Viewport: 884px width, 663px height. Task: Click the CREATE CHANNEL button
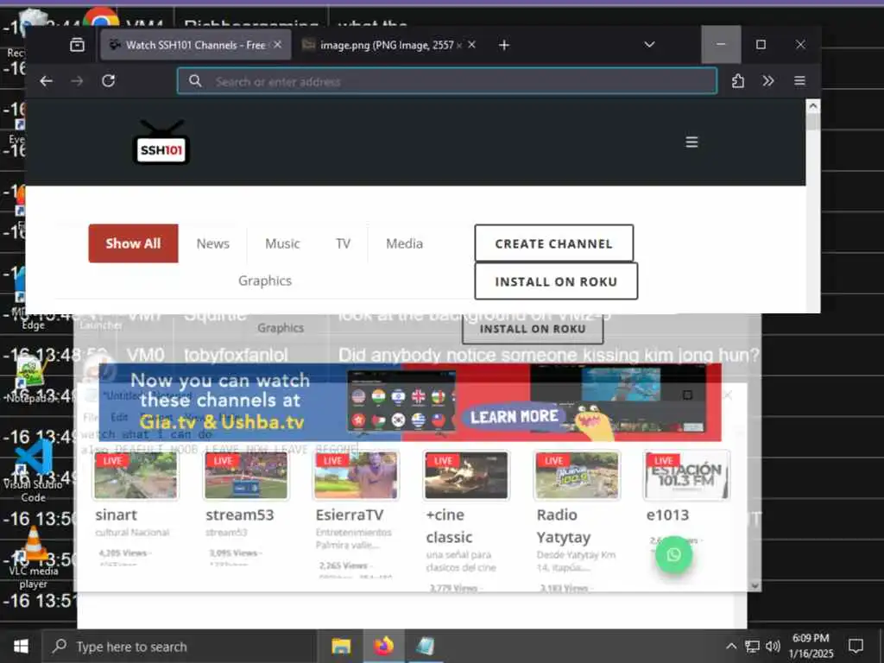point(553,243)
